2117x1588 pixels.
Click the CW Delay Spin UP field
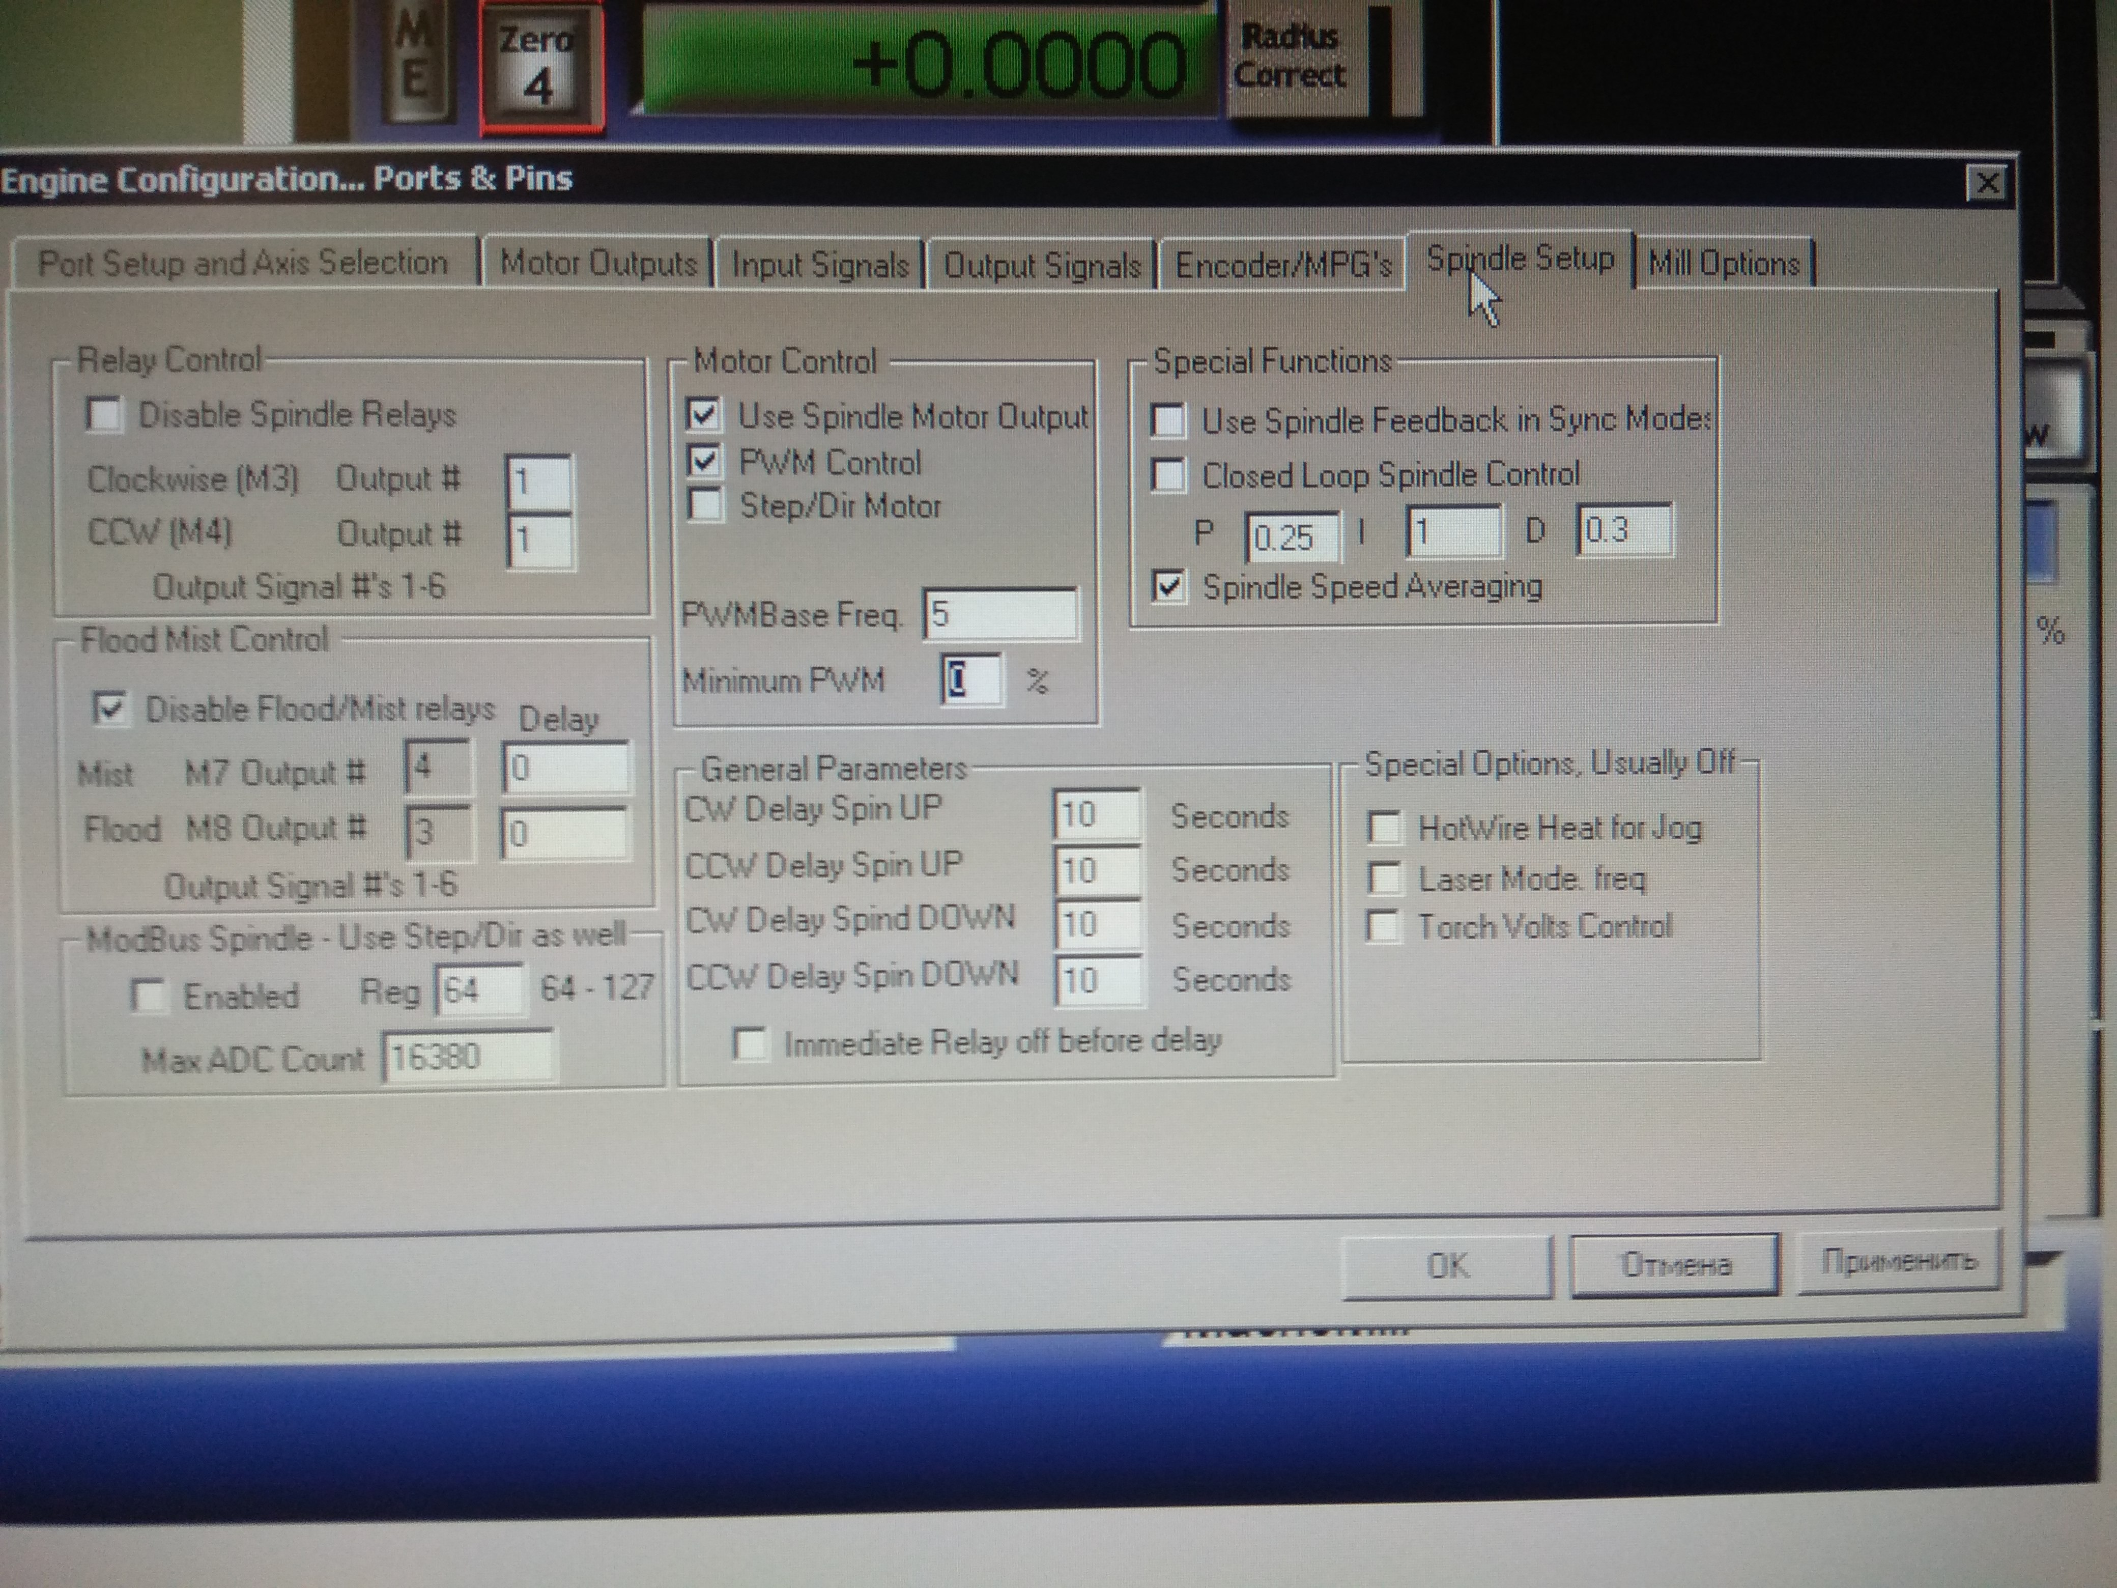1096,814
